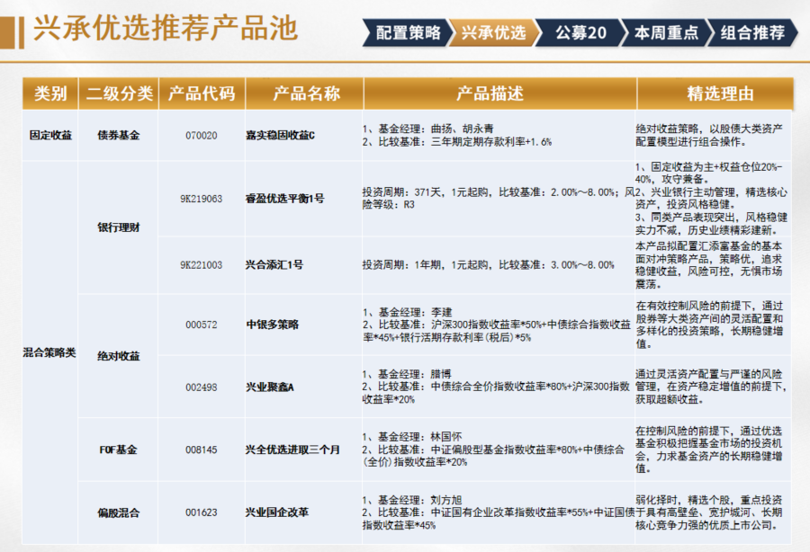Image resolution: width=810 pixels, height=552 pixels.
Task: Click product code 9K219063
Action: click(202, 199)
